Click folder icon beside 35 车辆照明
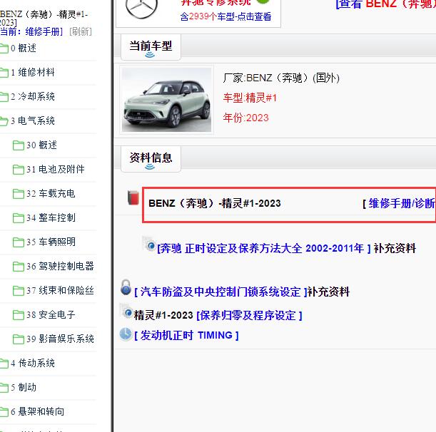The width and height of the screenshot is (436, 432). point(19,242)
